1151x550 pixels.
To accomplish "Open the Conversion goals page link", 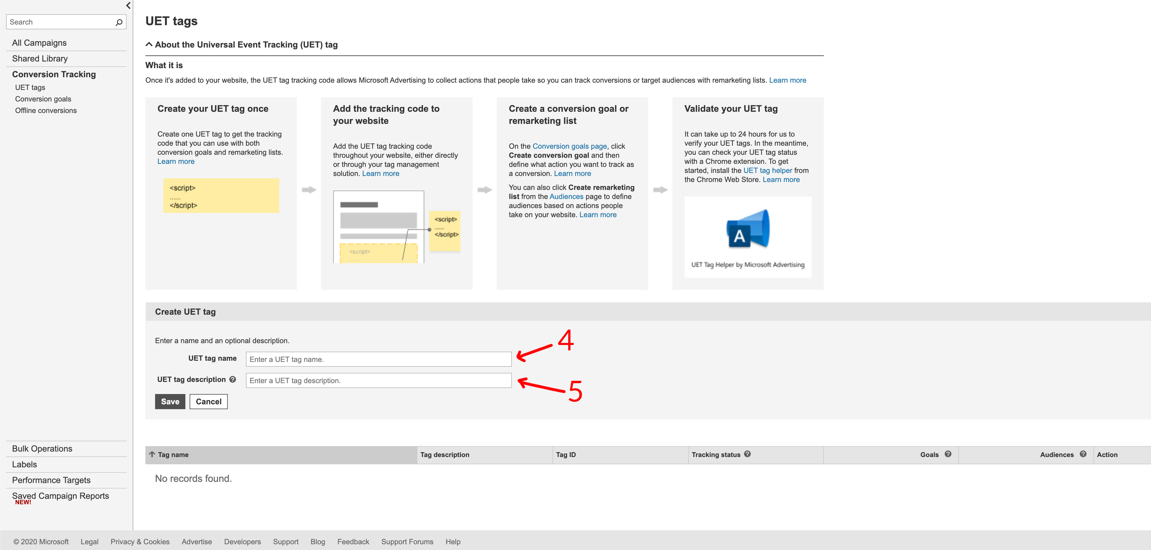I will (x=570, y=147).
